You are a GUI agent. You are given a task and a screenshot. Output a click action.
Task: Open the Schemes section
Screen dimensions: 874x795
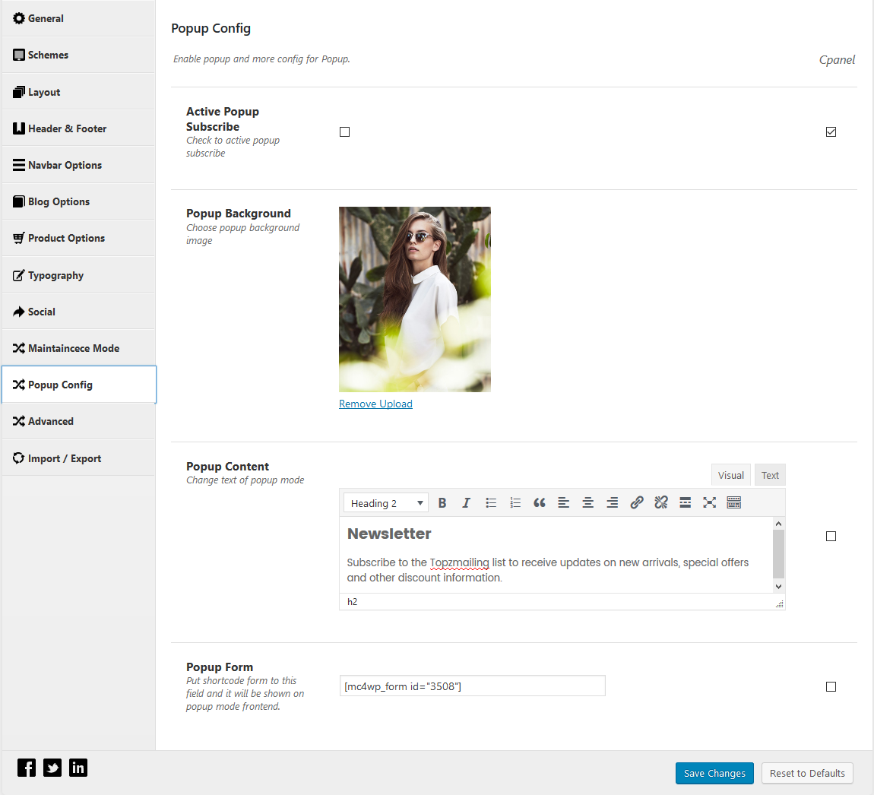click(x=78, y=55)
